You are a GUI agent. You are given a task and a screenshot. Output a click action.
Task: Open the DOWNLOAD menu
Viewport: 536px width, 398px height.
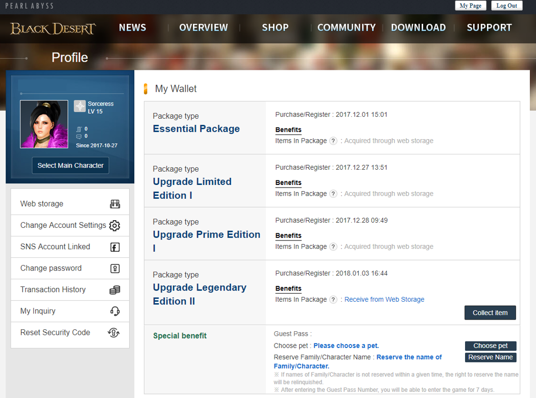[x=418, y=28]
